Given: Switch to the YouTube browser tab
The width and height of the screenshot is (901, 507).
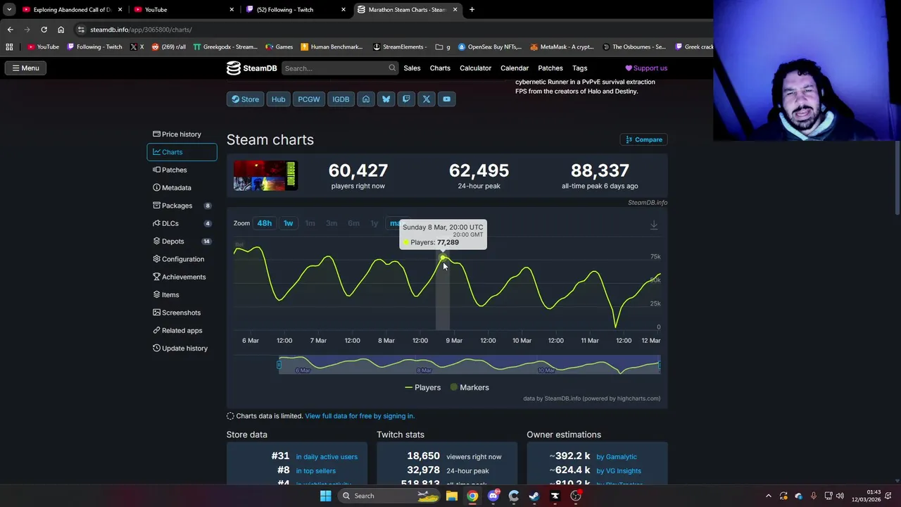Looking at the screenshot, I should (183, 10).
